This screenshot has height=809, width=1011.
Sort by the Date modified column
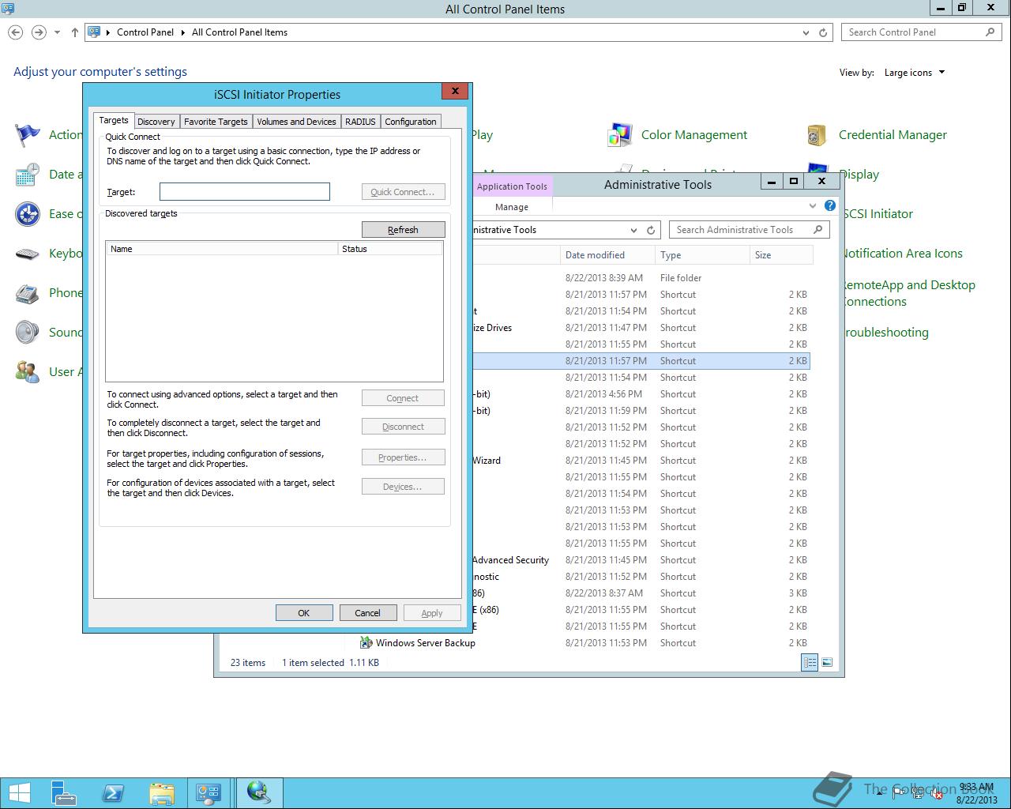click(x=607, y=255)
